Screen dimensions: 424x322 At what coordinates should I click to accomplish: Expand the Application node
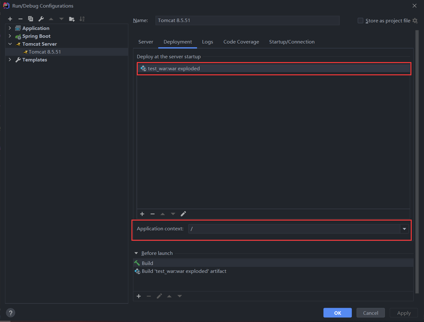click(10, 28)
